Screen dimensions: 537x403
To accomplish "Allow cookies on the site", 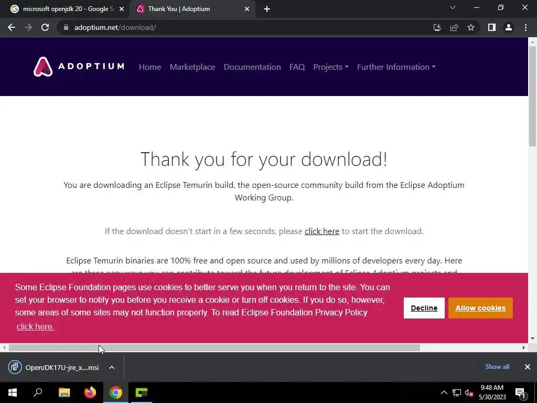I will click(480, 308).
